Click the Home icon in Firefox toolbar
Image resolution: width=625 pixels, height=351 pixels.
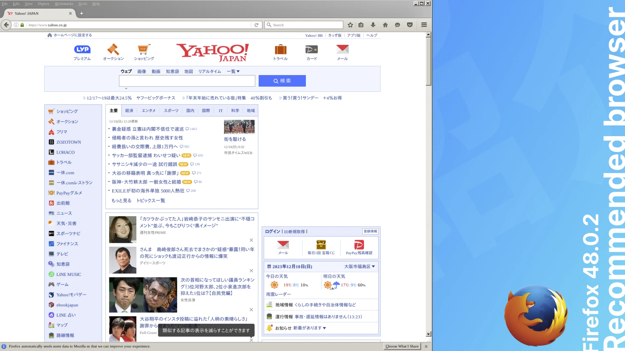click(x=385, y=25)
